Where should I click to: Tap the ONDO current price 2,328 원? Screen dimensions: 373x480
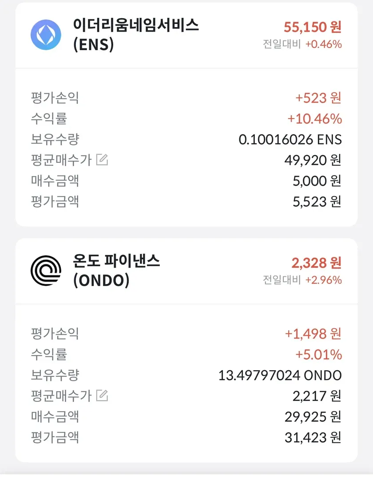[317, 263]
